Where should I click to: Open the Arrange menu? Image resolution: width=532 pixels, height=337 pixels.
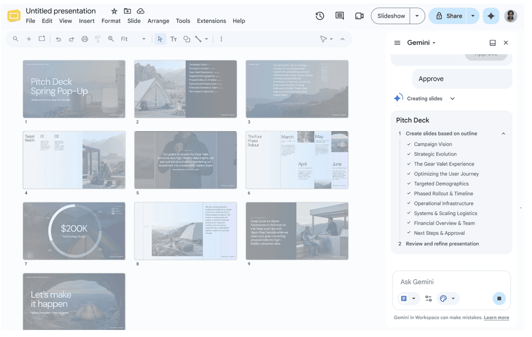158,21
